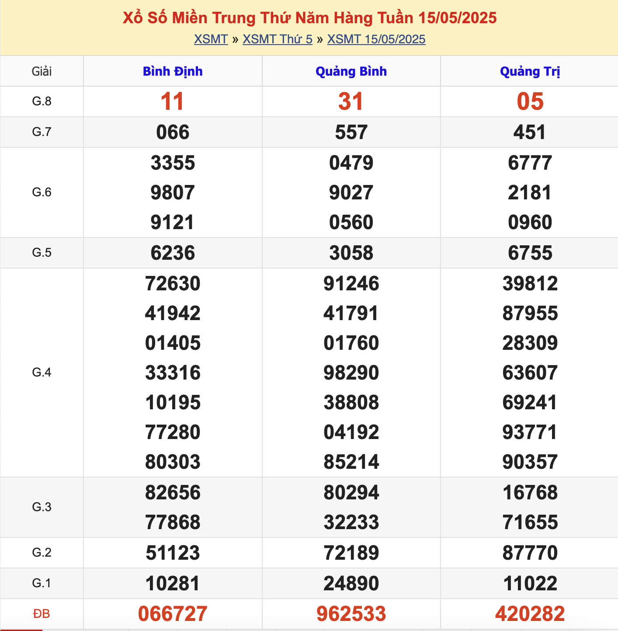Click the G.1 row label
The image size is (618, 631).
pos(42,583)
